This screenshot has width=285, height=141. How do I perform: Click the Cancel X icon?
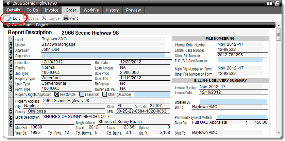click(x=44, y=18)
